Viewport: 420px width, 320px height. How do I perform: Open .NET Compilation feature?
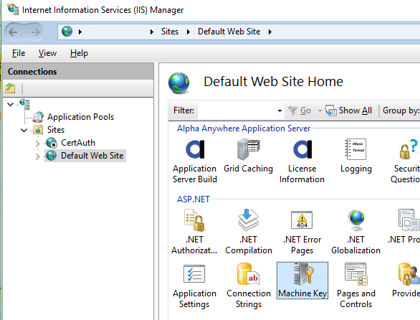click(249, 232)
